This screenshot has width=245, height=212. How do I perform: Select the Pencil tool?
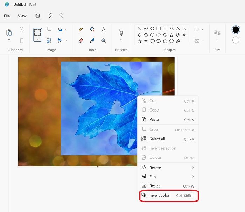81,29
